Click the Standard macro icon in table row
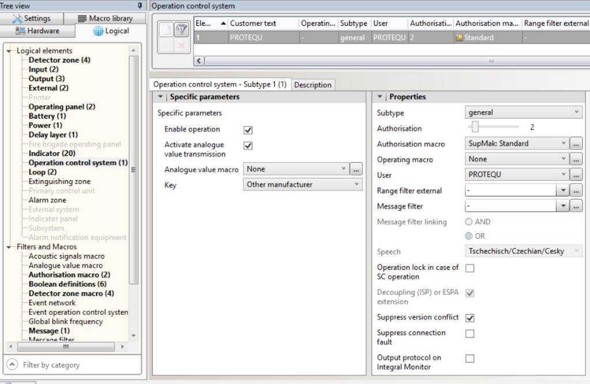This screenshot has width=590, height=384. tap(459, 37)
